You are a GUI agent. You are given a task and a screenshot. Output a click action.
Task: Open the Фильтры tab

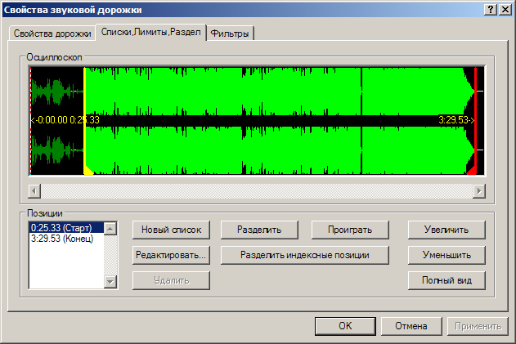(230, 34)
